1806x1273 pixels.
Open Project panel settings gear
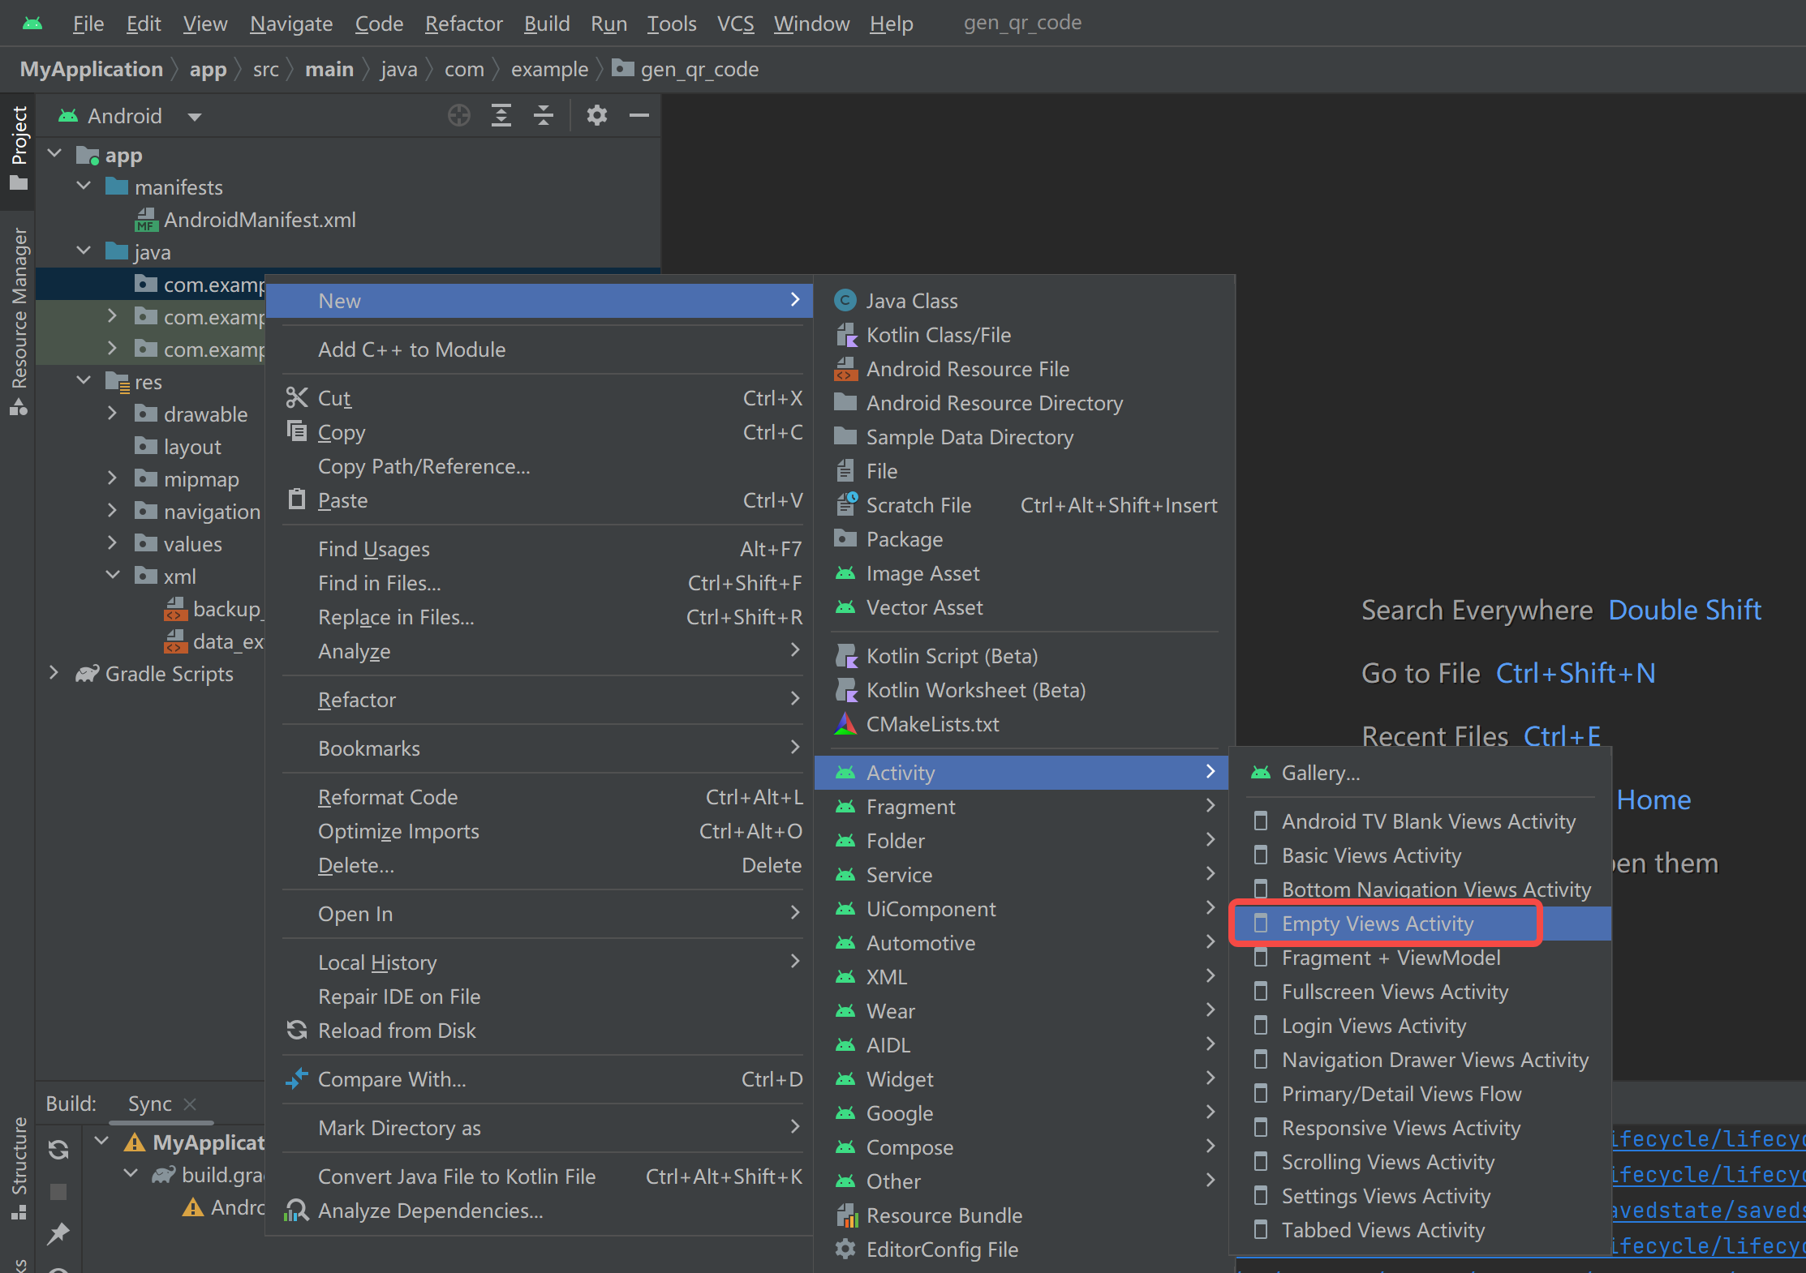[597, 116]
